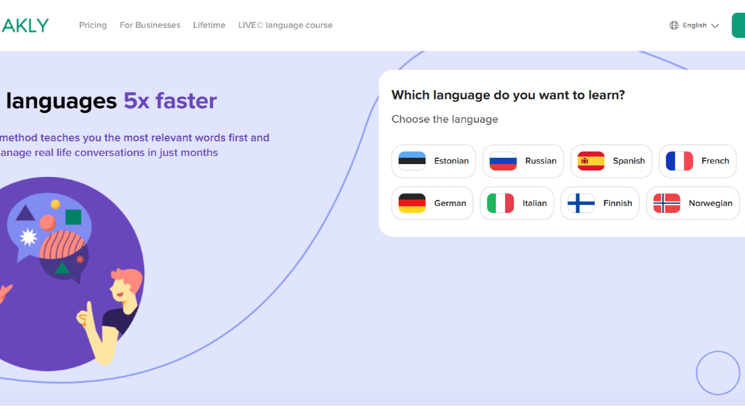Click the Speakly logo in the header
Image resolution: width=745 pixels, height=419 pixels.
[x=24, y=25]
